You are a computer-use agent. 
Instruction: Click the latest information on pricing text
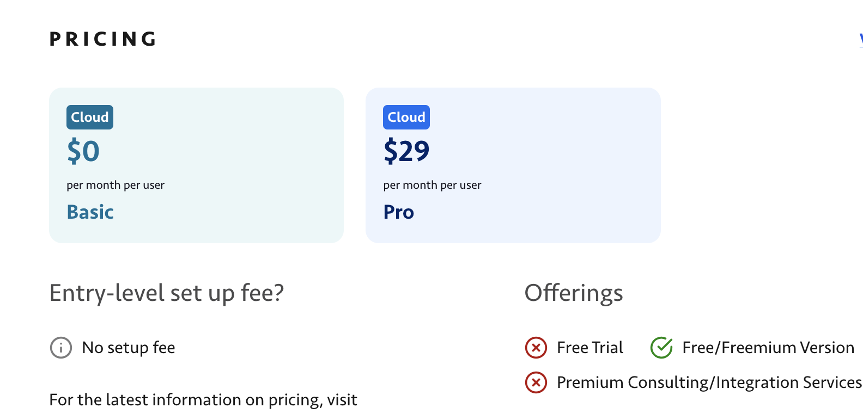point(203,400)
